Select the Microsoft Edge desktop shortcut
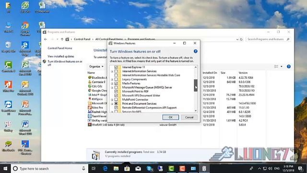The height and width of the screenshot is (173, 307). pyautogui.click(x=25, y=49)
